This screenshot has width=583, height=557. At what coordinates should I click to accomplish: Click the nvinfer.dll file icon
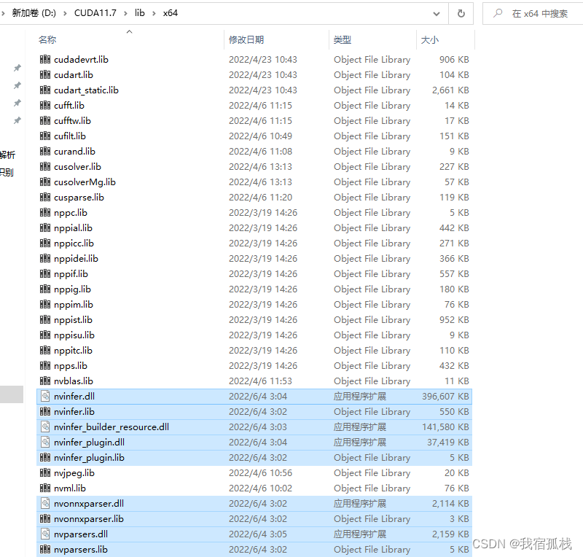45,396
